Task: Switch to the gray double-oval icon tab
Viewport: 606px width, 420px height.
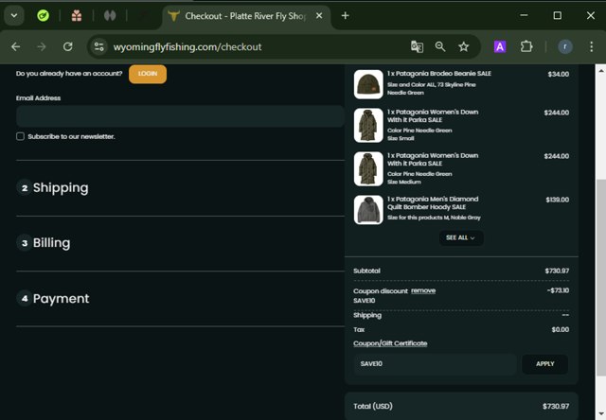Action: pos(110,16)
